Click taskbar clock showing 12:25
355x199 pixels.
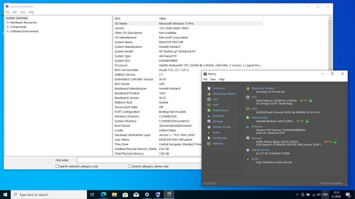pyautogui.click(x=336, y=194)
